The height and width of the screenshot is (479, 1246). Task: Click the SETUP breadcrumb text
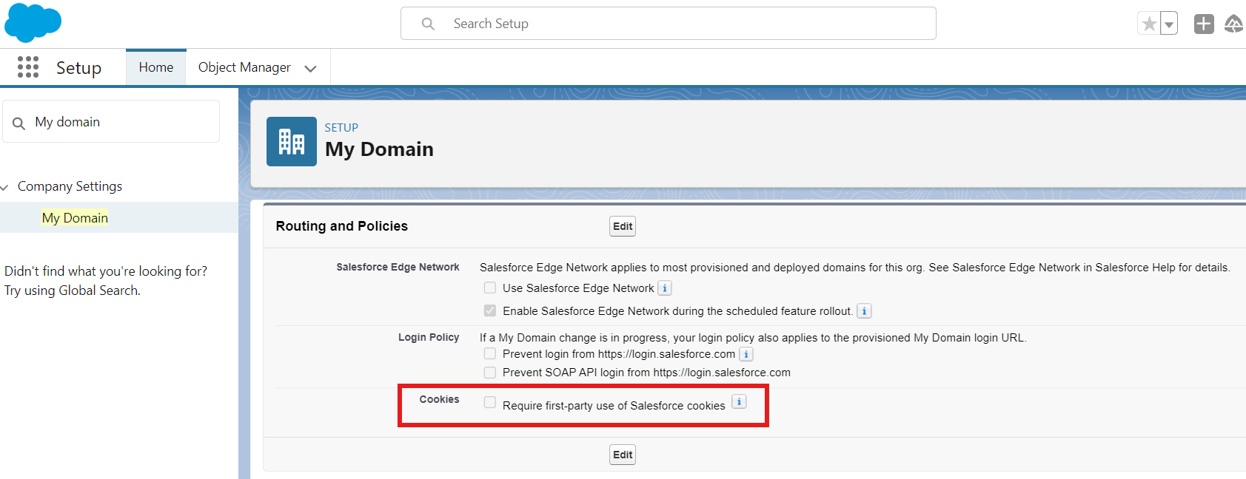pos(341,127)
